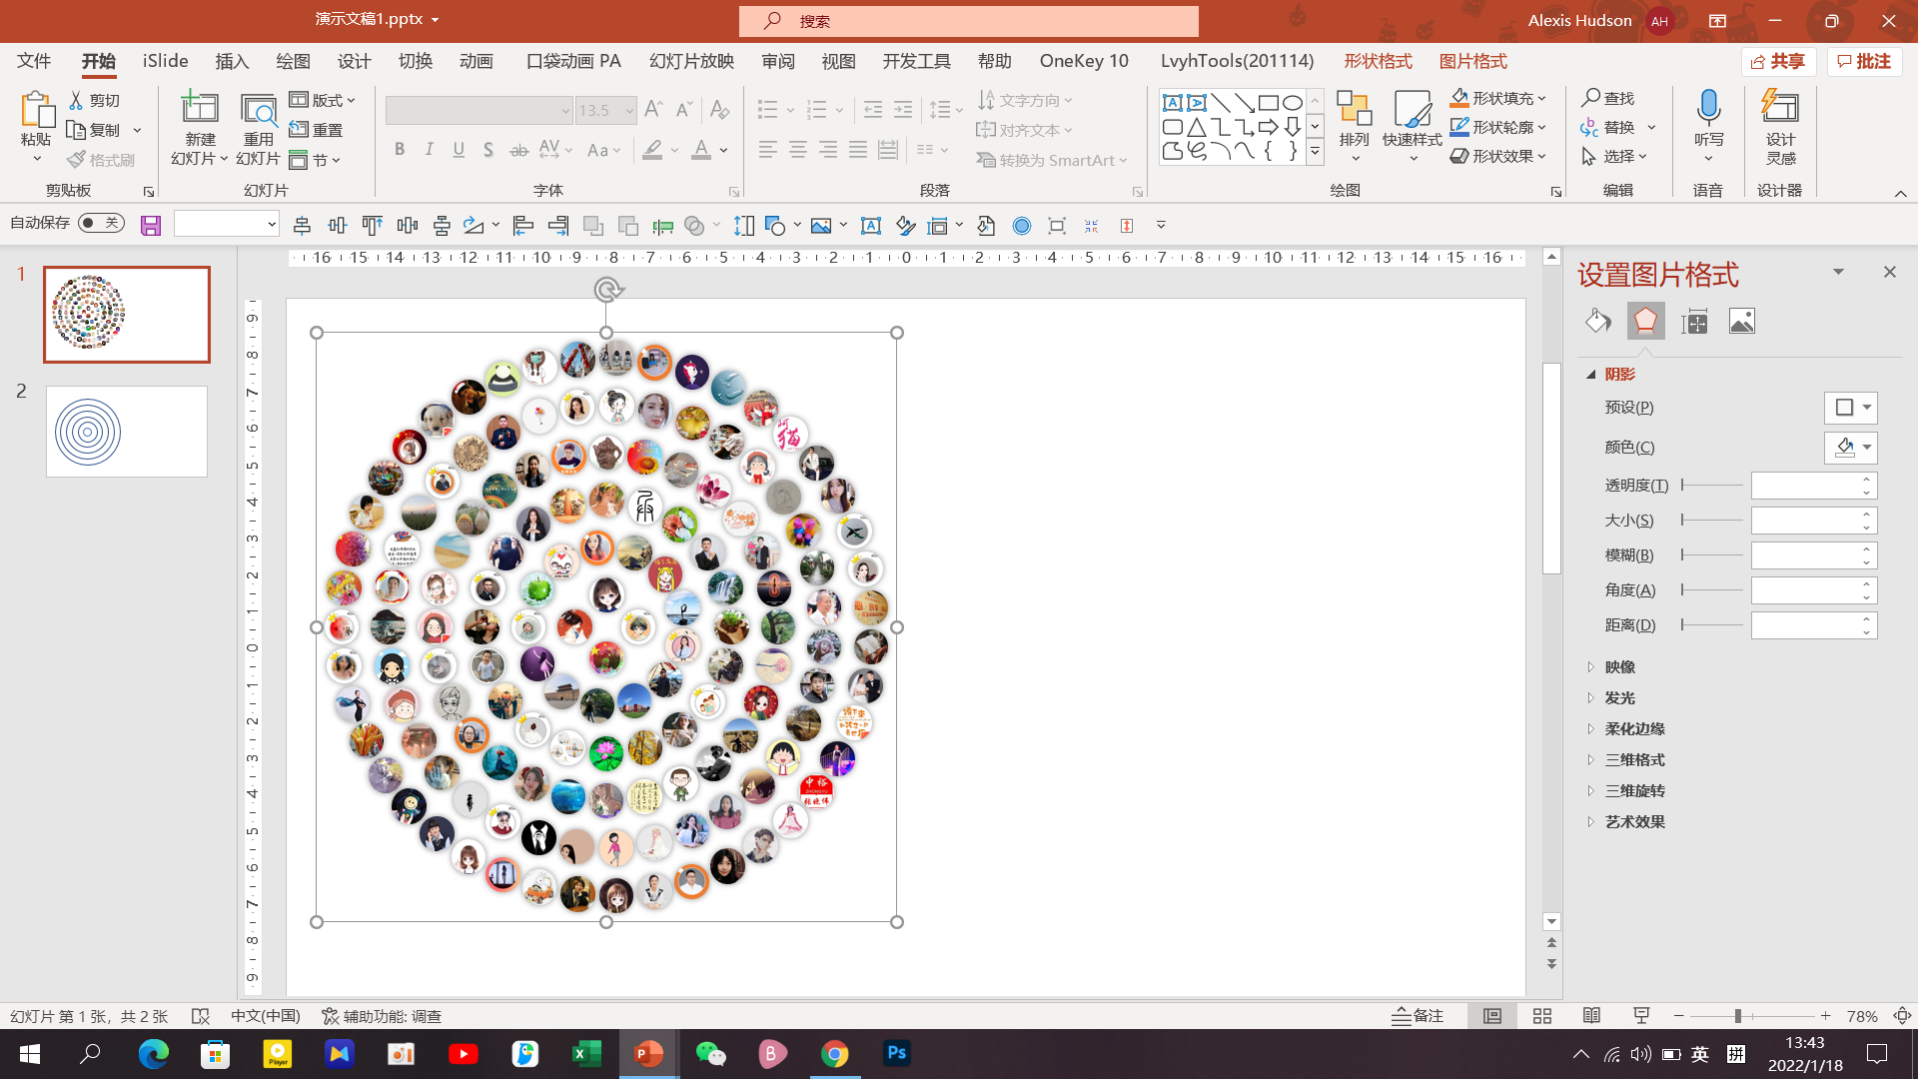Open Fill & Line paint bucket tab
The height and width of the screenshot is (1079, 1918).
[1597, 322]
